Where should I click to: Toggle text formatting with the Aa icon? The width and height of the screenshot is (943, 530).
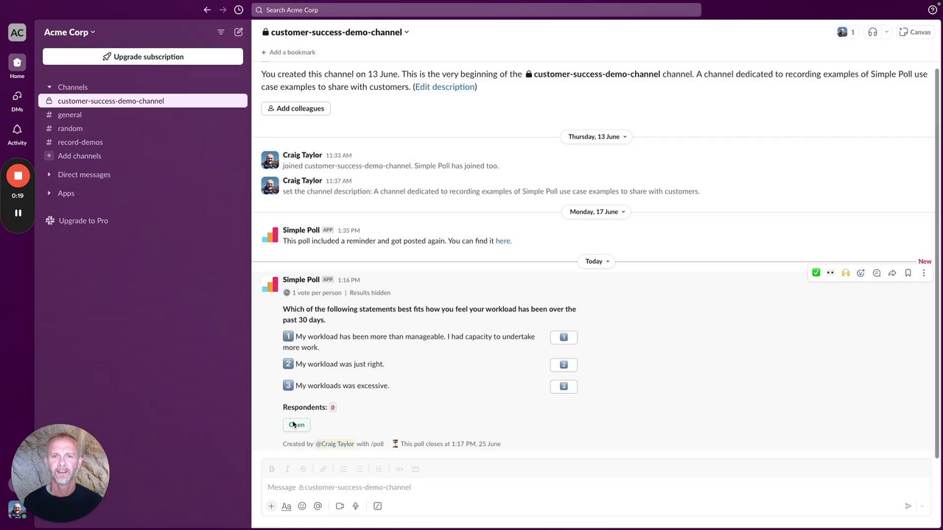287,506
